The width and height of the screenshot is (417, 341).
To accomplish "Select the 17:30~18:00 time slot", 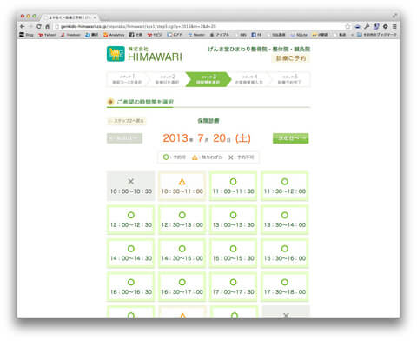I will pos(285,287).
